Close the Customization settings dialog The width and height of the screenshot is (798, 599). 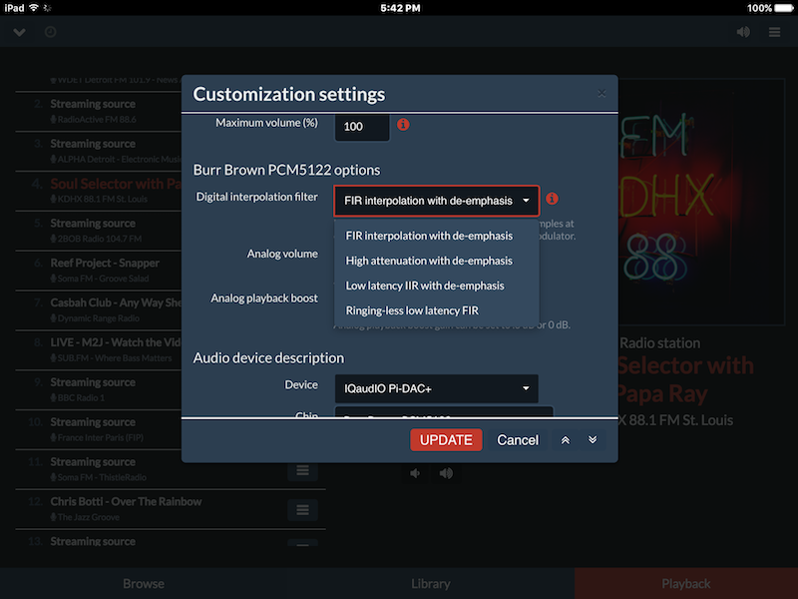(x=601, y=93)
